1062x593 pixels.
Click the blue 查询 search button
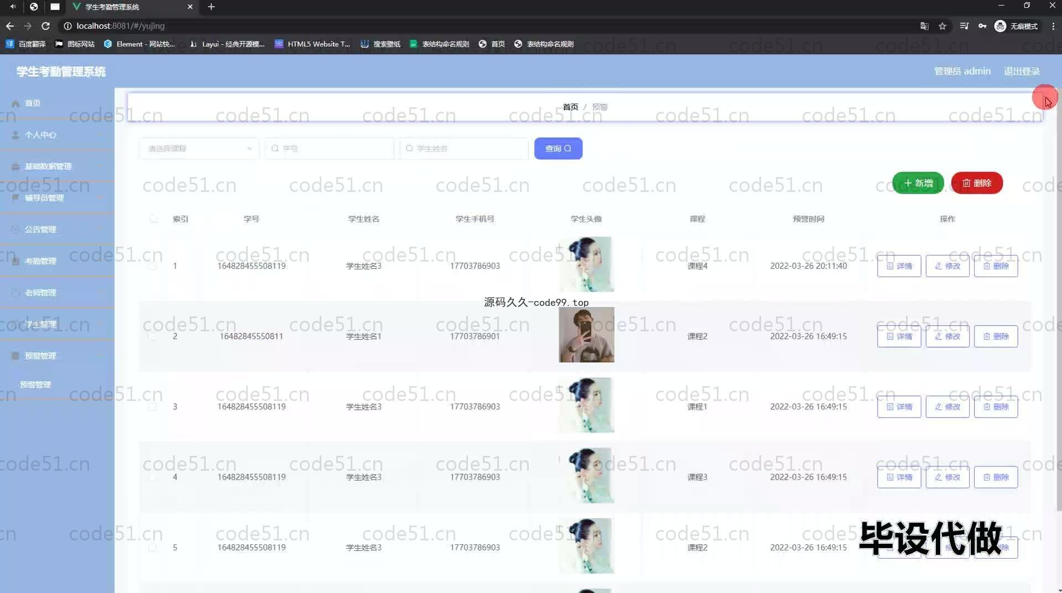click(x=558, y=148)
